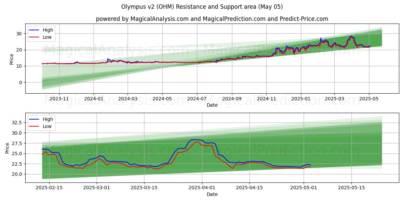Click the '2025-04-01' date tick label
Screen dimensions: 404x202
[x=202, y=188]
